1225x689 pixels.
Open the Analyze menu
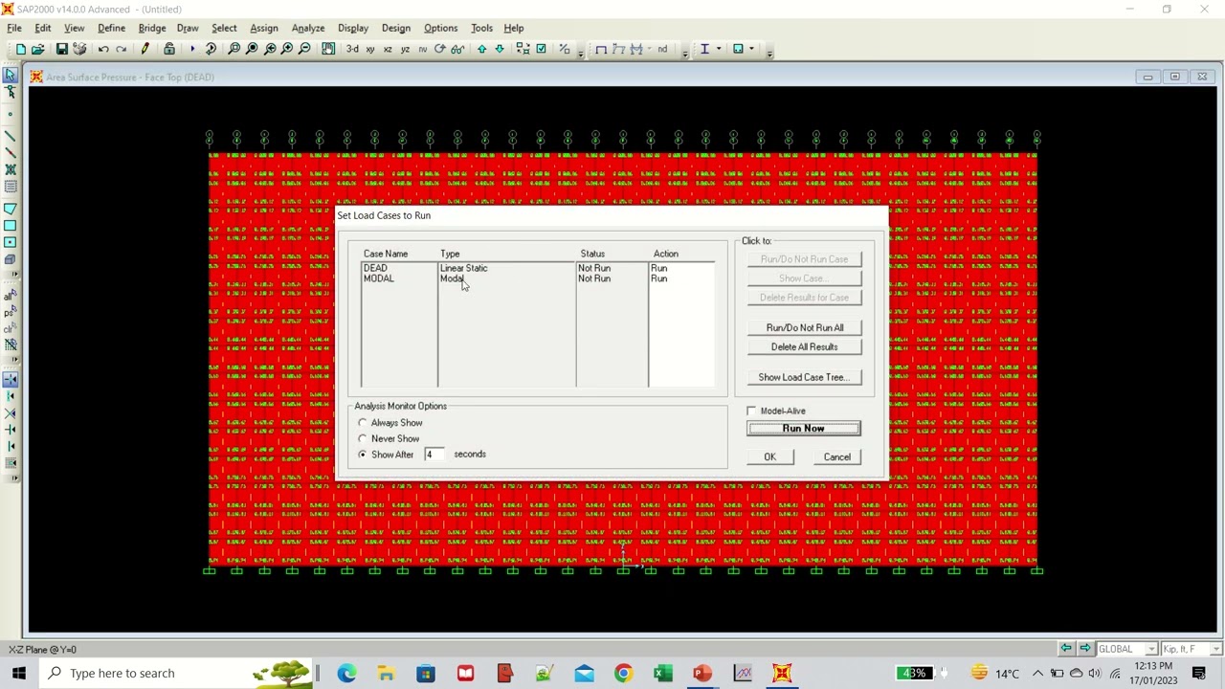[308, 28]
